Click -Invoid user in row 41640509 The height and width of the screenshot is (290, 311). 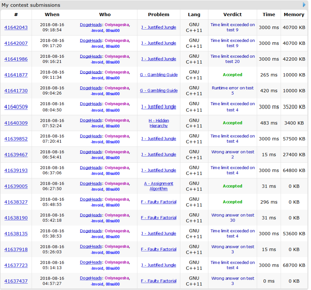click(97, 110)
